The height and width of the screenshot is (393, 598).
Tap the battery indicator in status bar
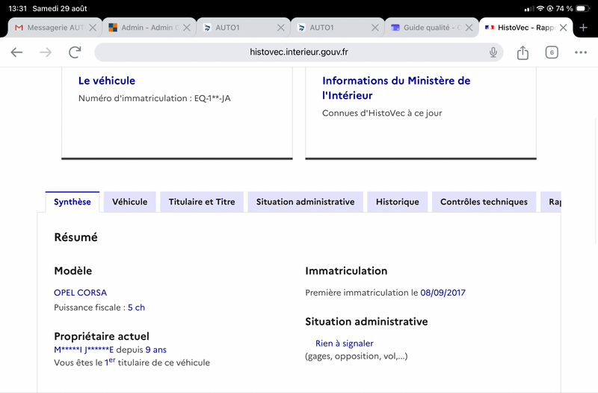click(x=582, y=8)
